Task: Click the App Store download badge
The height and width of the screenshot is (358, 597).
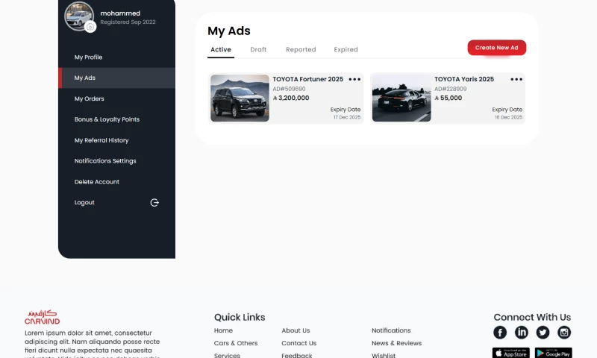Action: click(510, 353)
